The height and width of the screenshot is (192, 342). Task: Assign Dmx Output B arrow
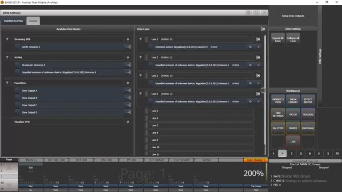coord(128,98)
